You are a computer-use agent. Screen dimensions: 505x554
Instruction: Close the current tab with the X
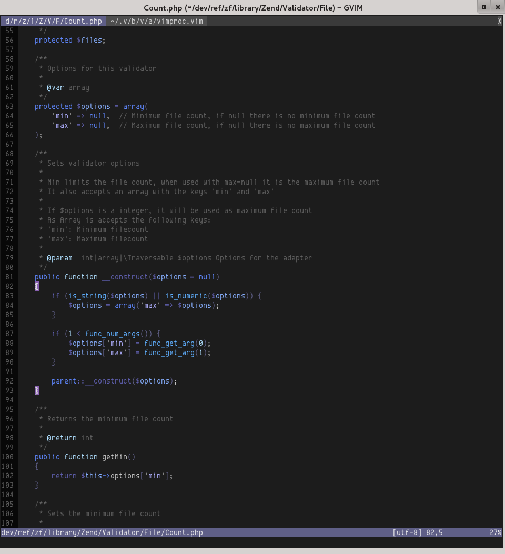(x=499, y=21)
